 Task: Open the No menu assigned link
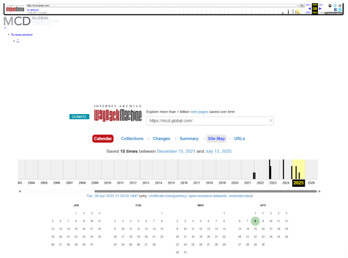[22, 35]
